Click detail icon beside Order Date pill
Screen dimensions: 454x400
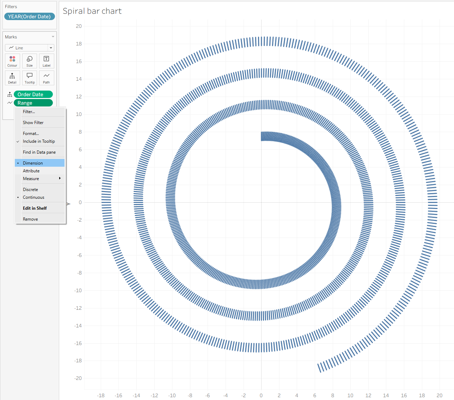(x=10, y=94)
